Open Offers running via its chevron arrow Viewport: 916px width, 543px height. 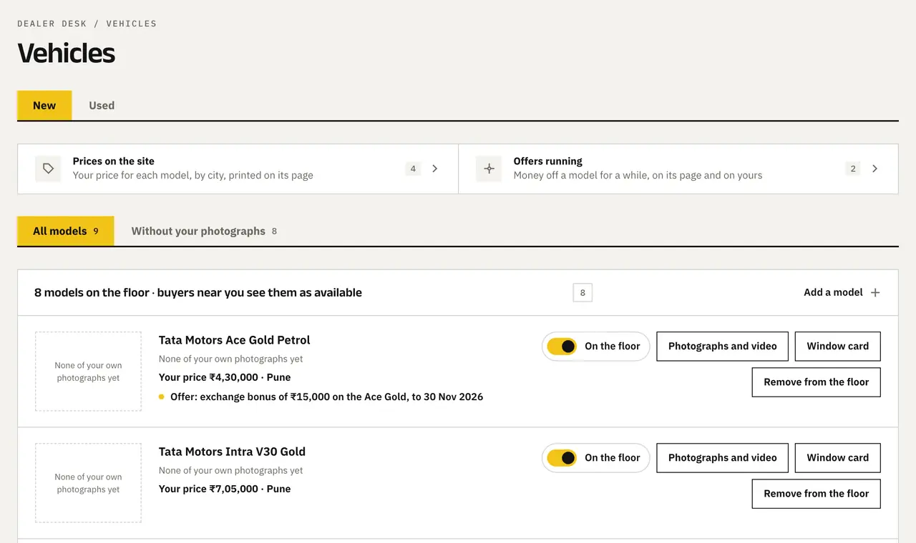[874, 169]
